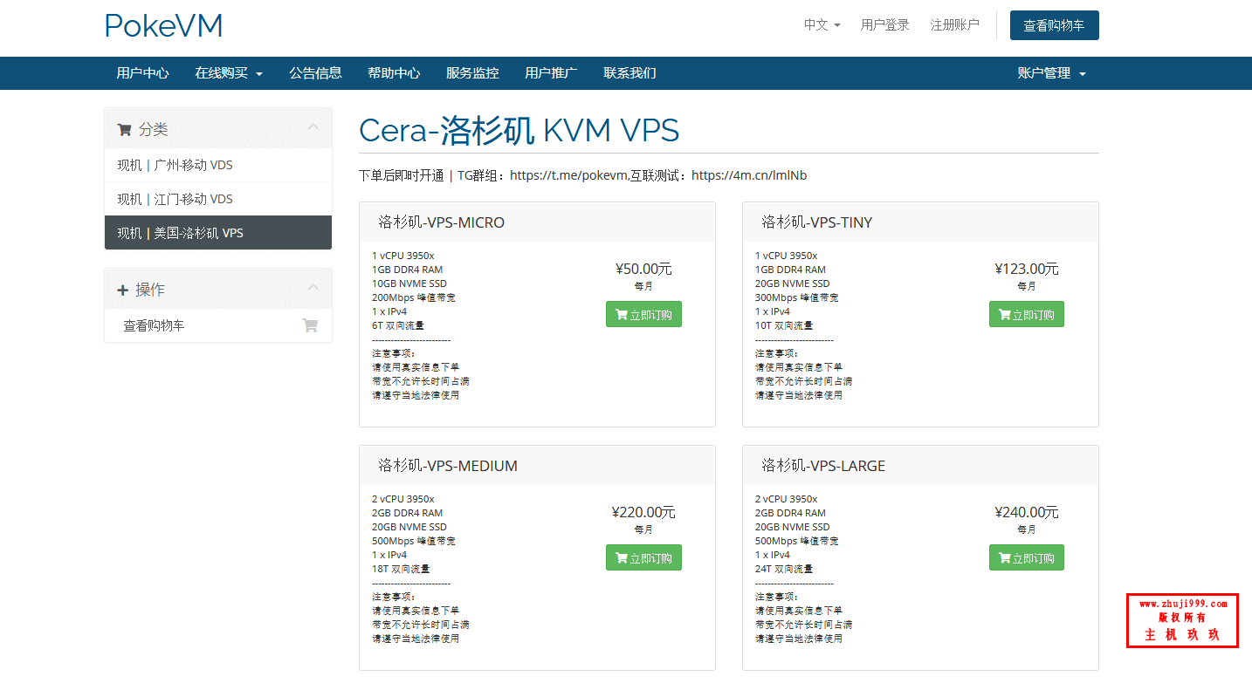Expand the 账户管理 dropdown
The image size is (1252, 690).
pyautogui.click(x=1051, y=73)
